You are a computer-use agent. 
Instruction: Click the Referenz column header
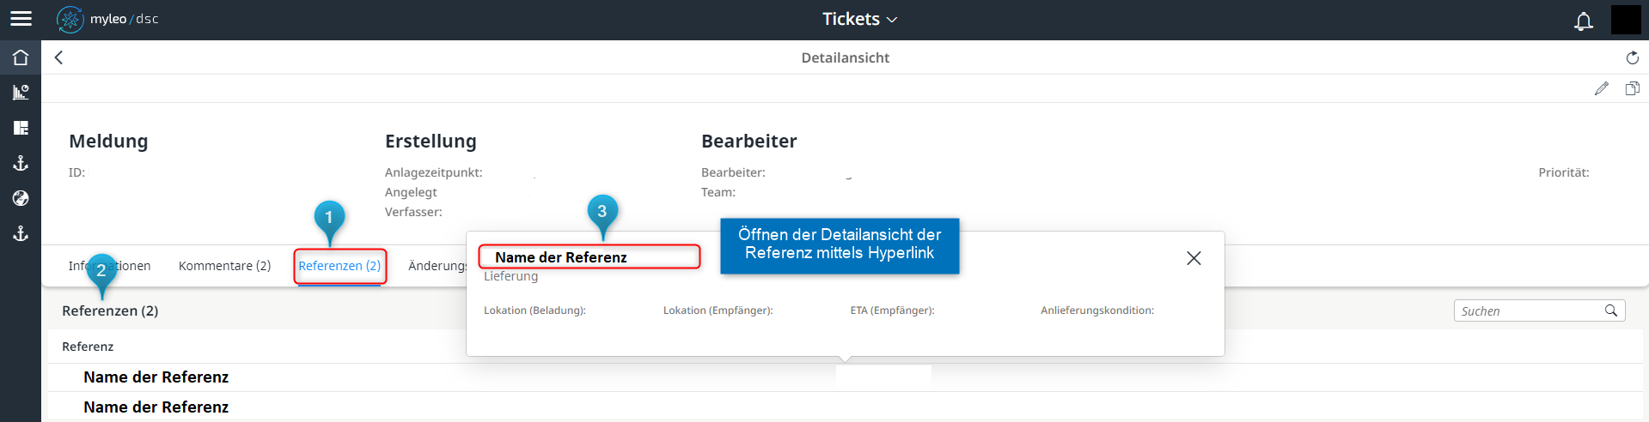point(88,347)
